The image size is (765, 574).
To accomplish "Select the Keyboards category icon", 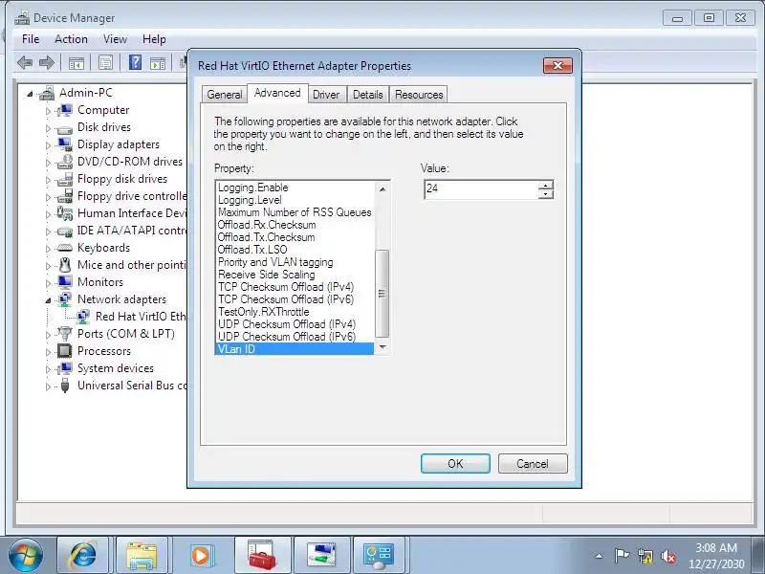I will 64,248.
